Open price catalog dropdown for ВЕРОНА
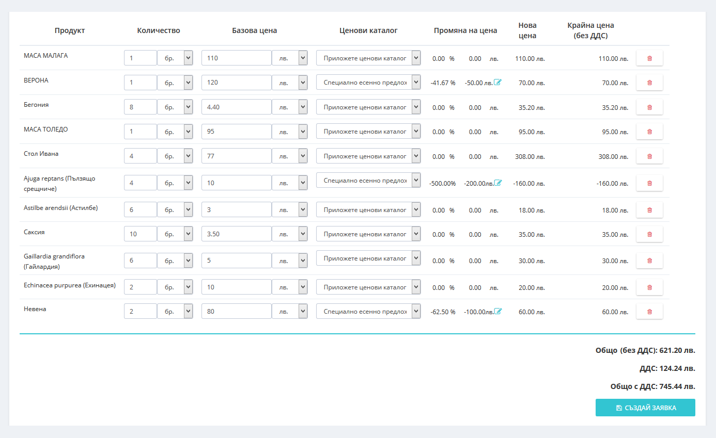This screenshot has height=438, width=716. point(368,82)
